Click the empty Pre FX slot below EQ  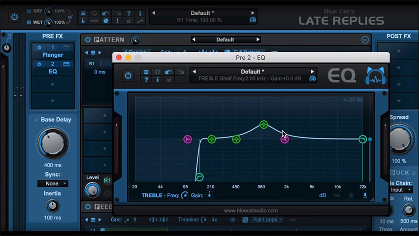coord(52,84)
